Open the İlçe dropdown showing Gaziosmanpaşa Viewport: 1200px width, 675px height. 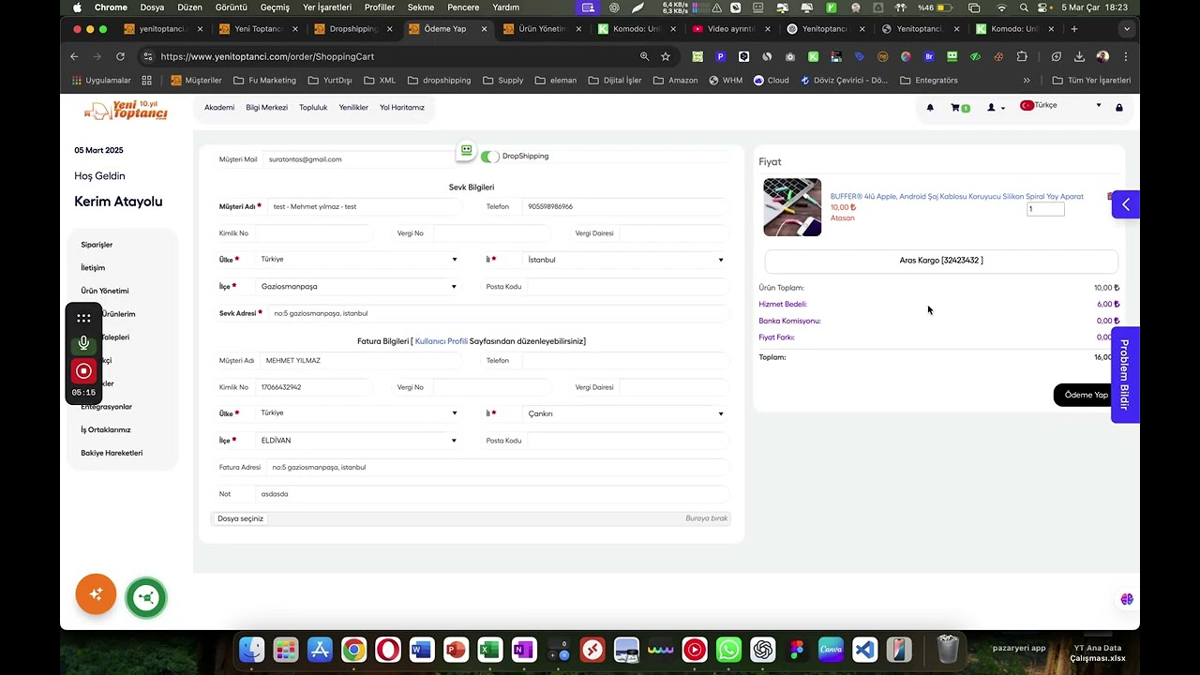pos(359,287)
